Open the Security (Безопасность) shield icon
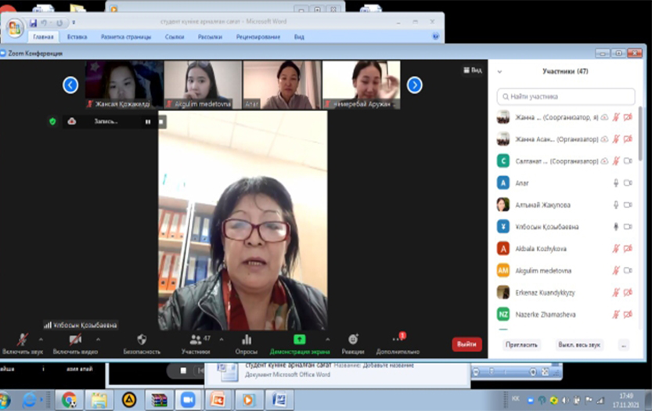Viewport: 652px width, 411px height. pyautogui.click(x=142, y=339)
